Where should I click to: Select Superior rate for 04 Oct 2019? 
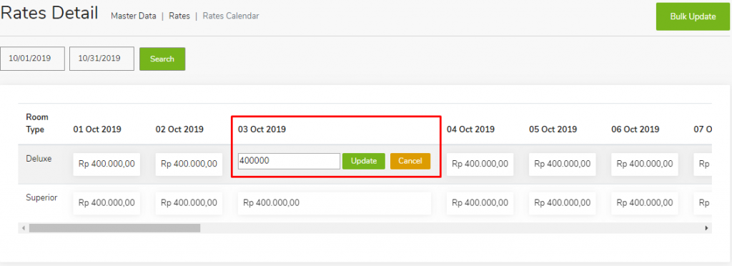pos(480,203)
